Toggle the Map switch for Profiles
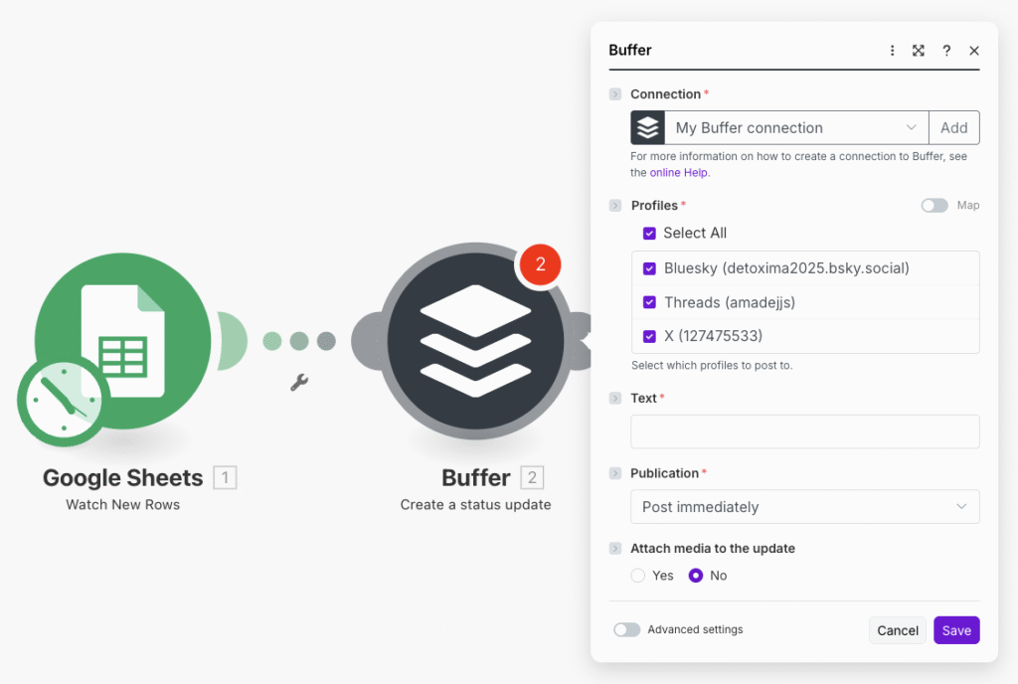Viewport: 1018px width, 684px height. [934, 206]
